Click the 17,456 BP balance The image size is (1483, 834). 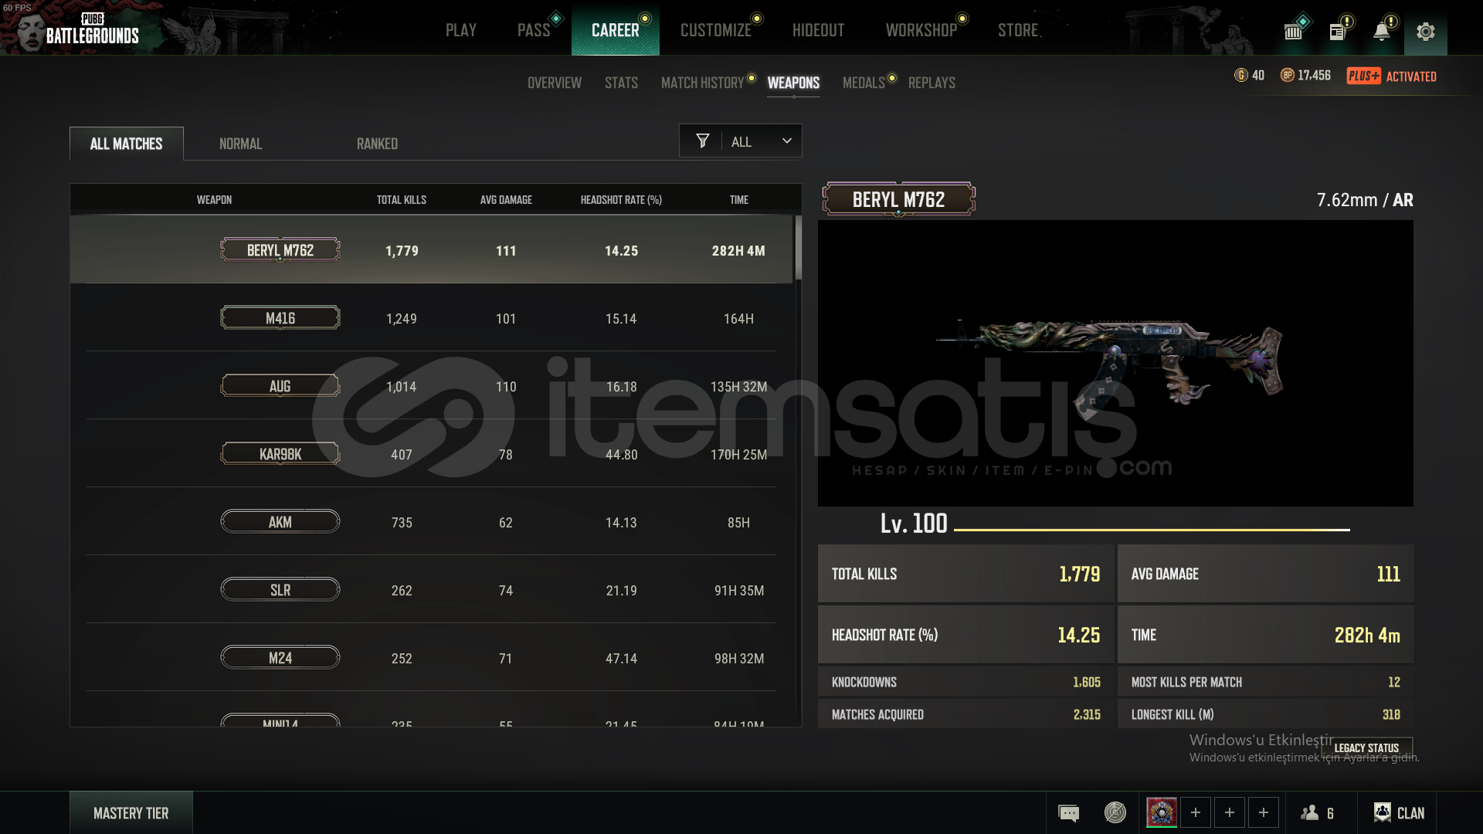[1314, 75]
